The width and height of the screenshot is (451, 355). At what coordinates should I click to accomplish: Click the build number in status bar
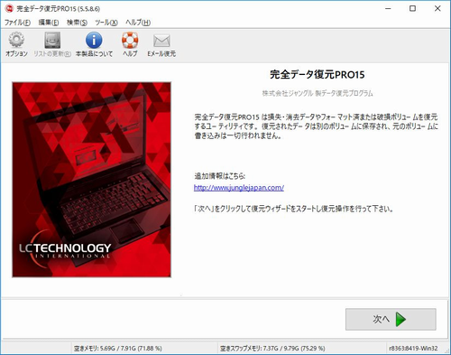(413, 349)
